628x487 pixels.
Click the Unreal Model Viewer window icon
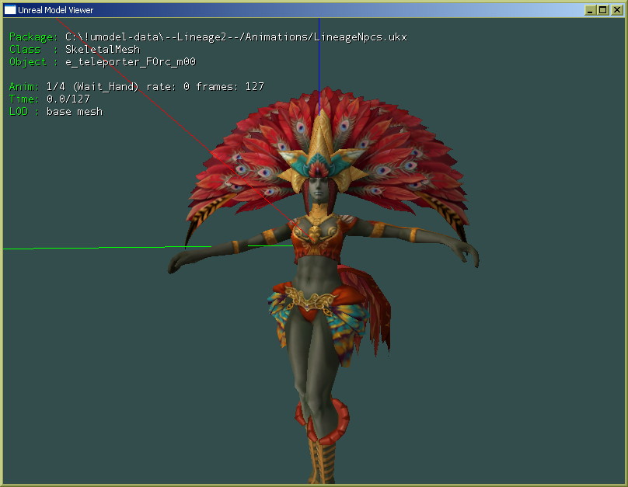pos(9,9)
